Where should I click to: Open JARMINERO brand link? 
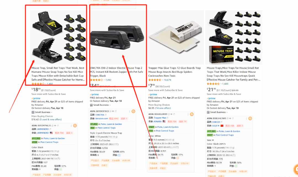pyautogui.click(x=43, y=129)
